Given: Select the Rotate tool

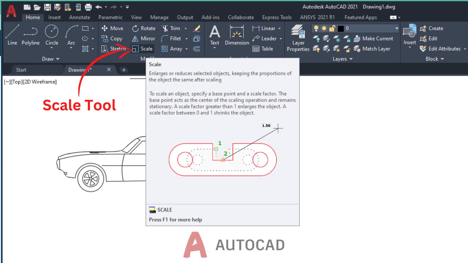Looking at the screenshot, I should 143,28.
